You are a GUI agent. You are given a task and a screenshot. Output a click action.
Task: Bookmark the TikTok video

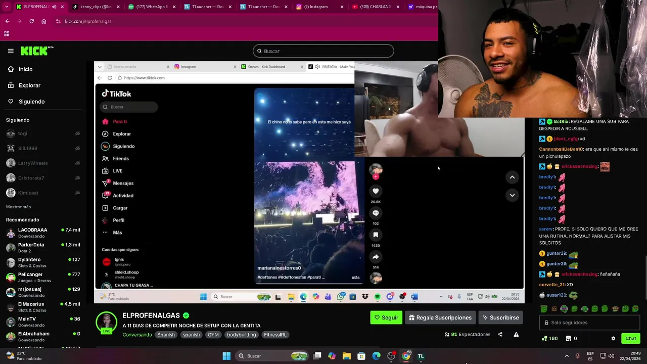click(x=376, y=235)
